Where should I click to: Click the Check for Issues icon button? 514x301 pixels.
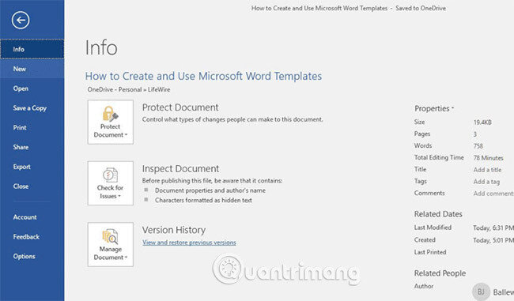click(111, 183)
